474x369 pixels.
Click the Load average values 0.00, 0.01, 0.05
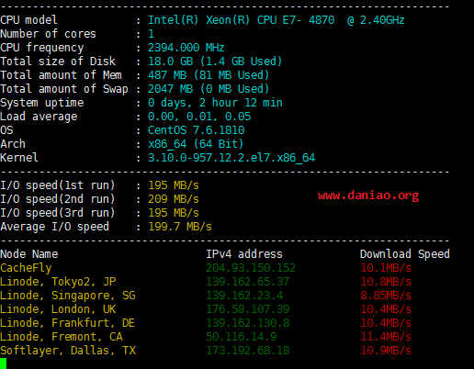pyautogui.click(x=199, y=117)
